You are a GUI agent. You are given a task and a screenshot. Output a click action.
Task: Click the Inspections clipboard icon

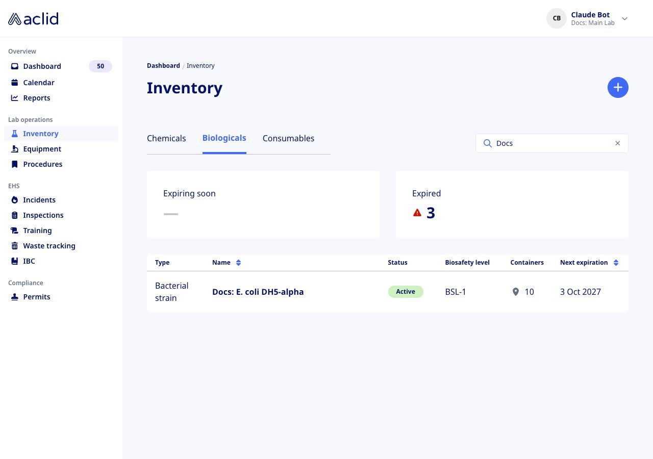coord(15,215)
